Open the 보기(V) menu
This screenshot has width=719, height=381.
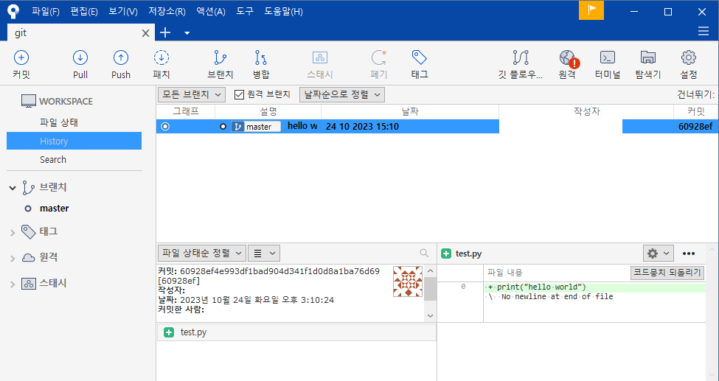[x=123, y=12]
